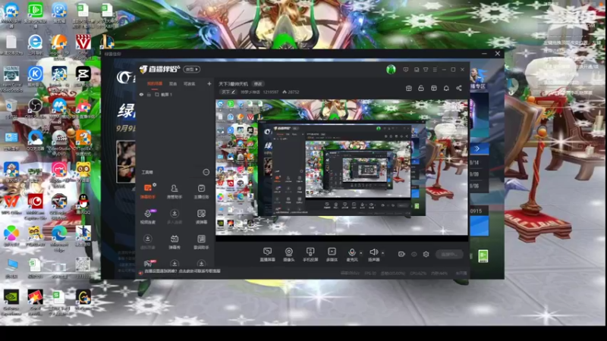Open the 歌词助手 tool
Image resolution: width=607 pixels, height=341 pixels.
pos(201,242)
